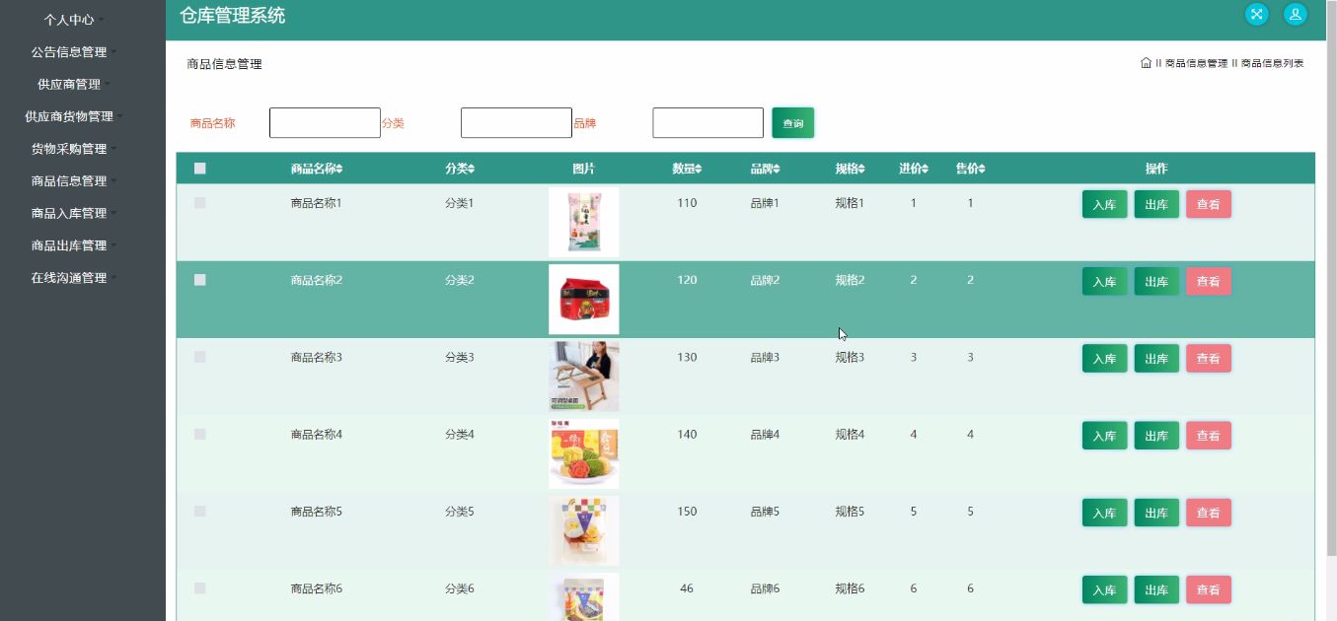The image size is (1337, 621).
Task: Click the 查询 search button
Action: [792, 123]
